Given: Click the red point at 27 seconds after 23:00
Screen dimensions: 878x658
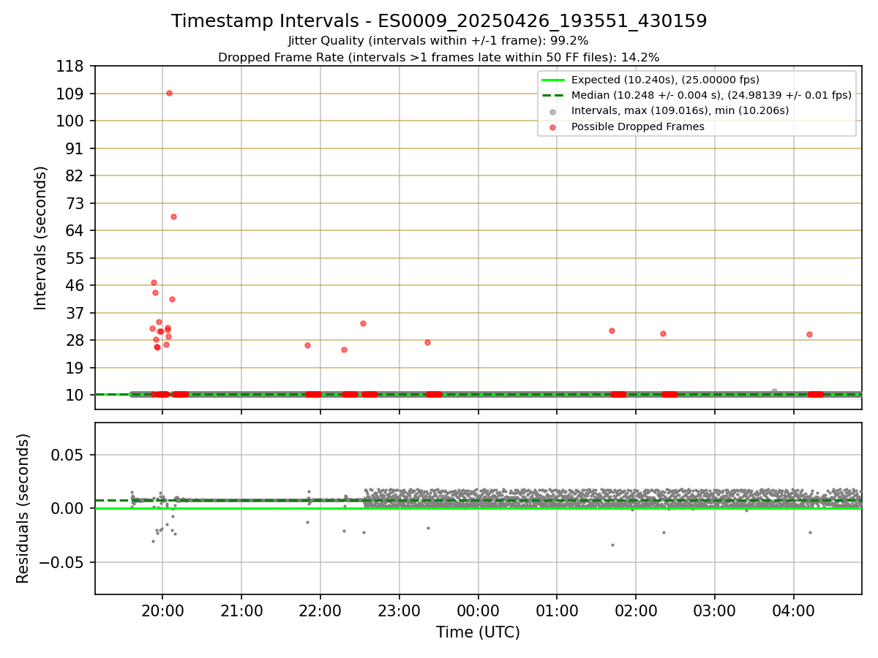Looking at the screenshot, I should coord(427,342).
